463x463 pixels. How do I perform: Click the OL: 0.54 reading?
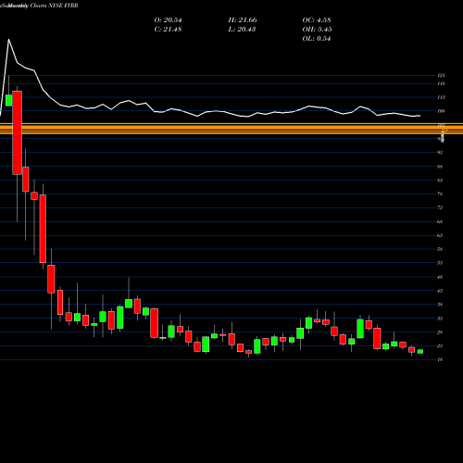317,39
